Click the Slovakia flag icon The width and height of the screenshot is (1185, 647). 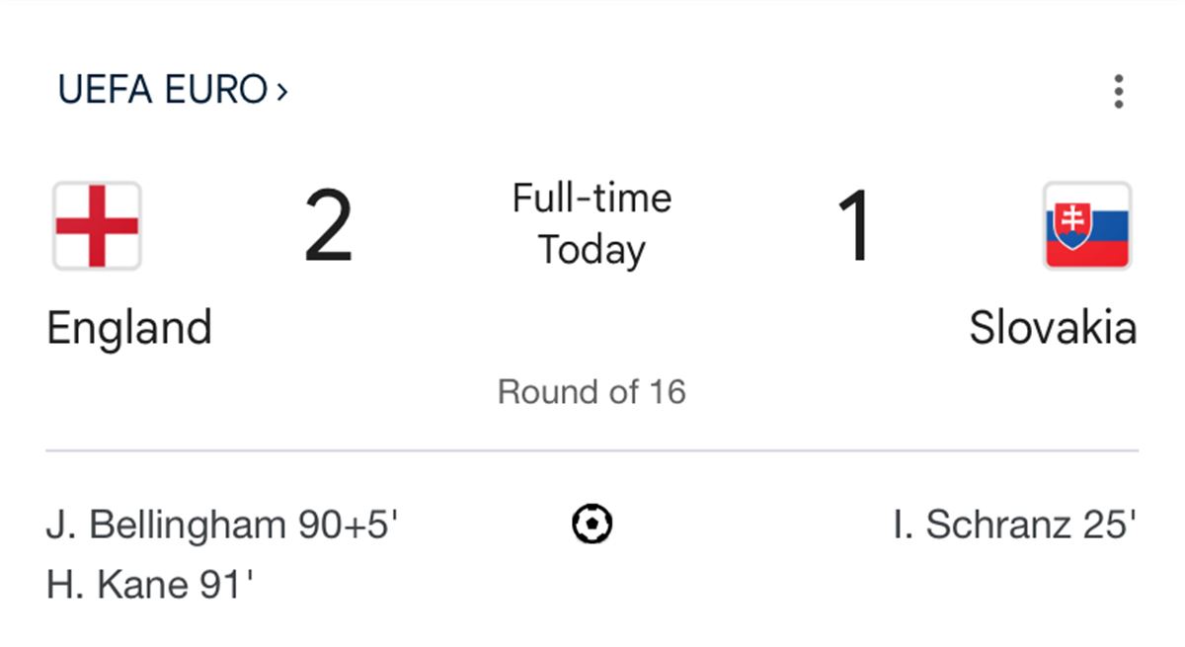[x=1087, y=226]
